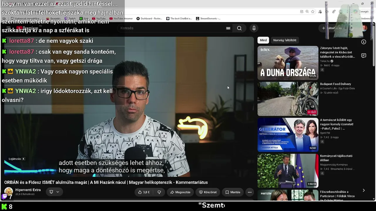Open the Kormányzati tájékoztató video thumbnail
376x211 pixels.
click(288, 171)
